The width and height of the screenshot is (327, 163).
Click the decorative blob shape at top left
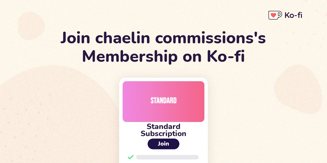point(31,26)
